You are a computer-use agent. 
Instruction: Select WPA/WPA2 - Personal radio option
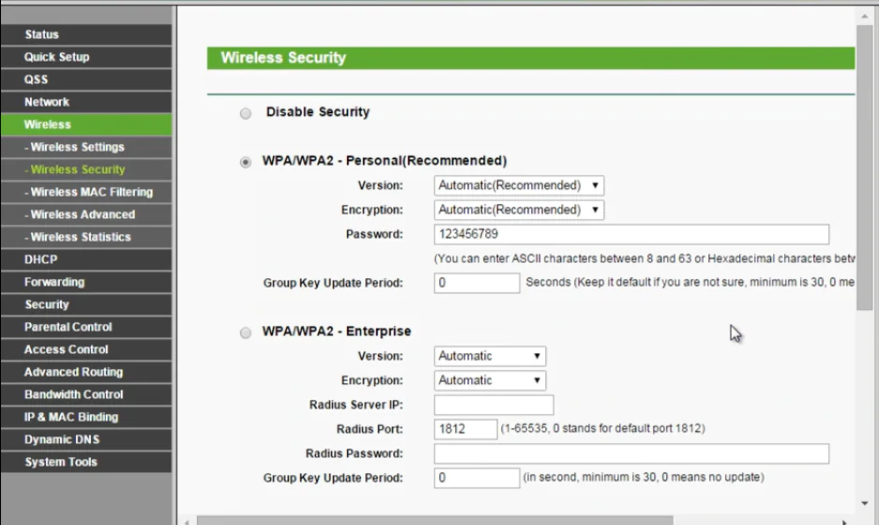click(246, 162)
